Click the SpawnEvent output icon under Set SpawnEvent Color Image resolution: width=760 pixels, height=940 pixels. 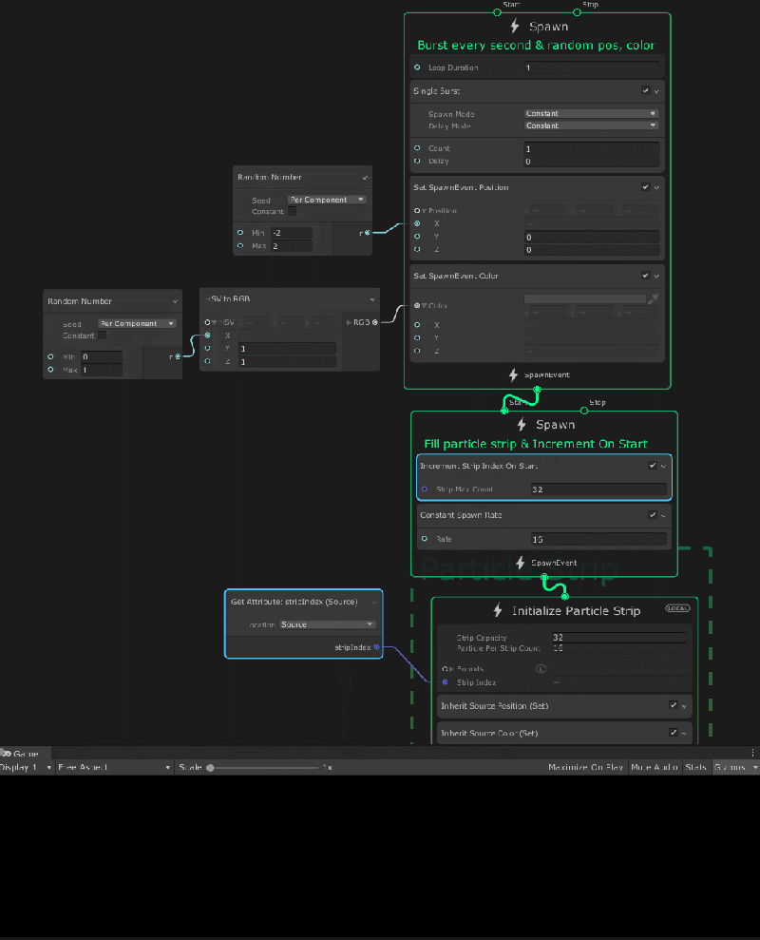(x=511, y=374)
